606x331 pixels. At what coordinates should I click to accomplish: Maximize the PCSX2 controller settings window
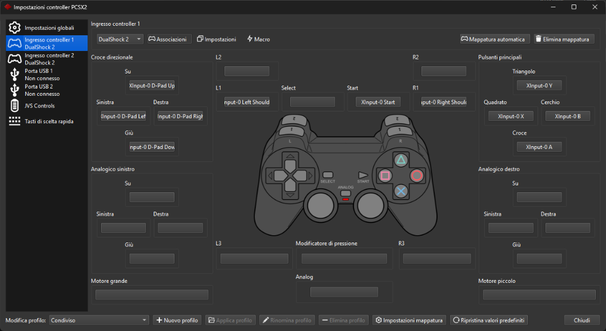point(574,7)
